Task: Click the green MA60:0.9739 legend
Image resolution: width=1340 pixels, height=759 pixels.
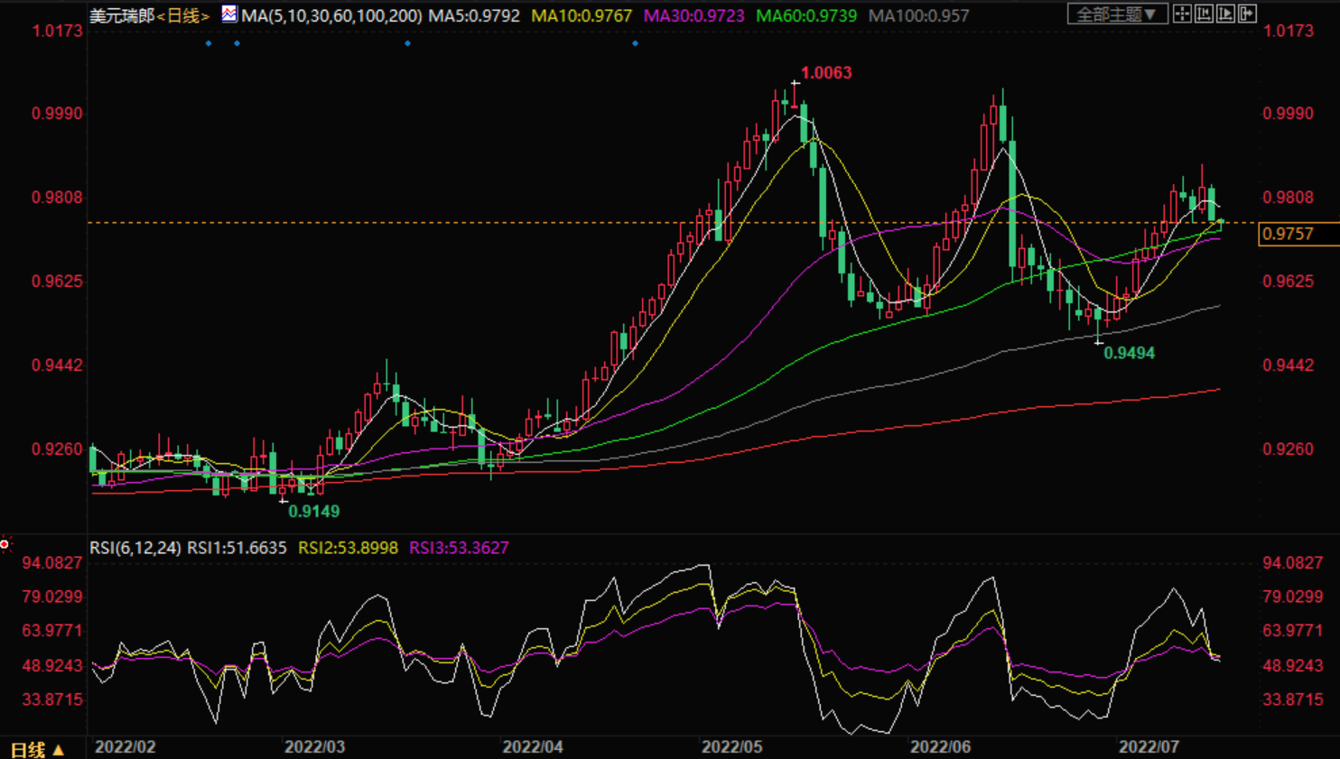Action: coord(805,16)
